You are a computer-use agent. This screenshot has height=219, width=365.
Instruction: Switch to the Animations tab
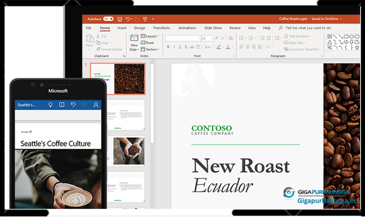[x=187, y=28]
